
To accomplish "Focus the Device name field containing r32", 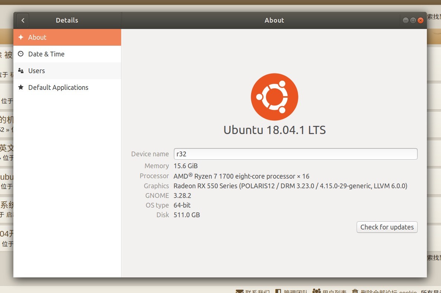I will tap(296, 154).
